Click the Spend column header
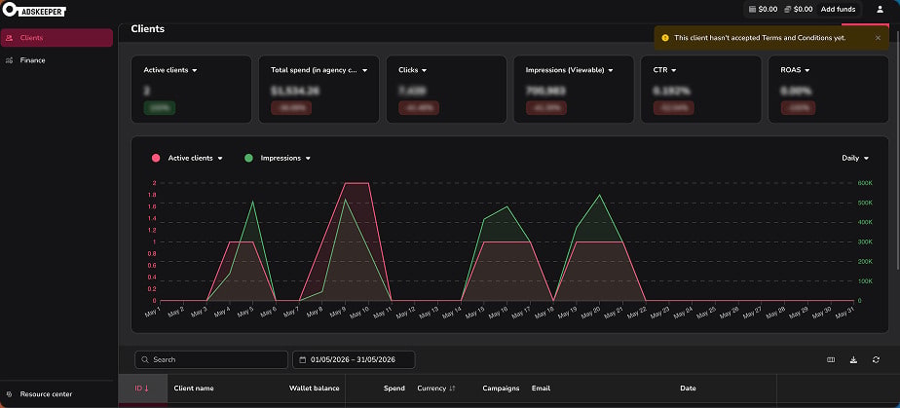 coord(394,389)
